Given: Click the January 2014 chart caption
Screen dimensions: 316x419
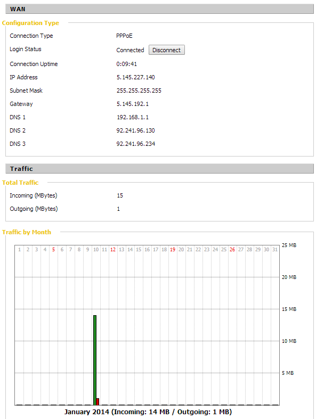Looking at the screenshot, I should tap(148, 412).
